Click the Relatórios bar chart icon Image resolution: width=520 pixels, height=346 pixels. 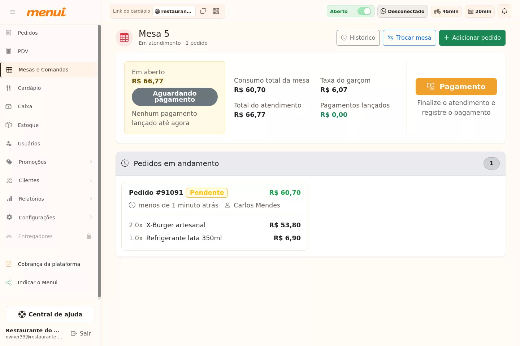point(9,199)
